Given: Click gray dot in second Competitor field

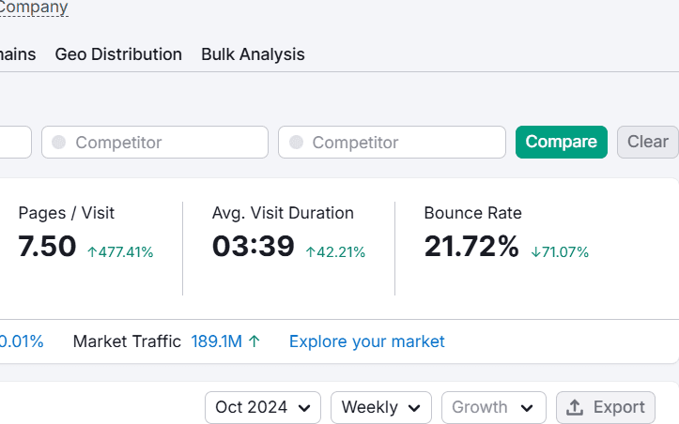Looking at the screenshot, I should [x=296, y=143].
